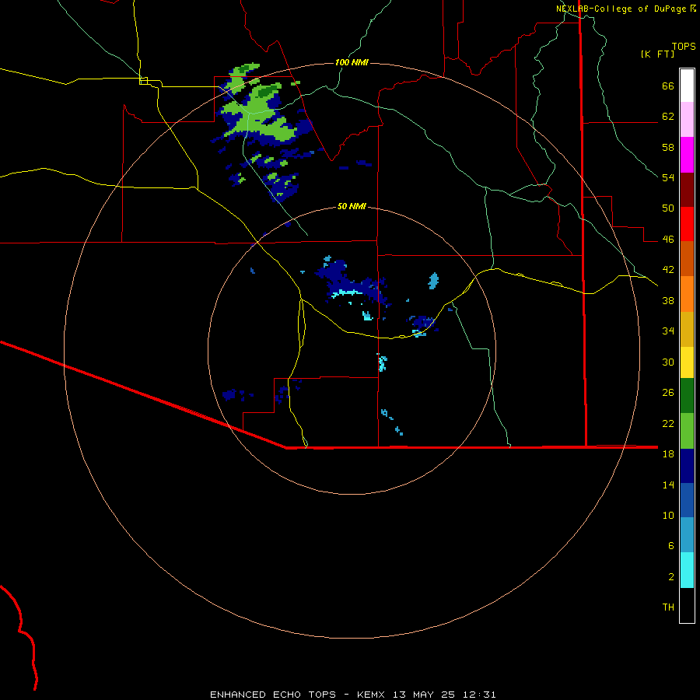Click the TOPS legend title

684,46
